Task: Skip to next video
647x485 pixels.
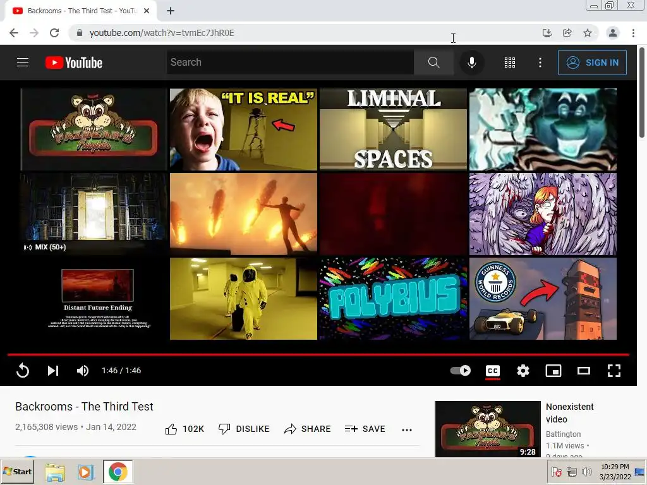Action: click(x=53, y=370)
